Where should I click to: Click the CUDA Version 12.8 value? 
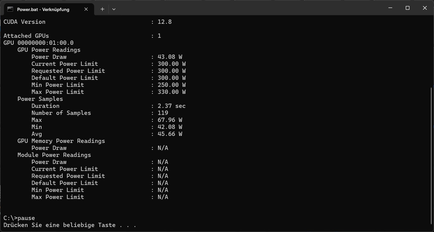click(x=164, y=22)
